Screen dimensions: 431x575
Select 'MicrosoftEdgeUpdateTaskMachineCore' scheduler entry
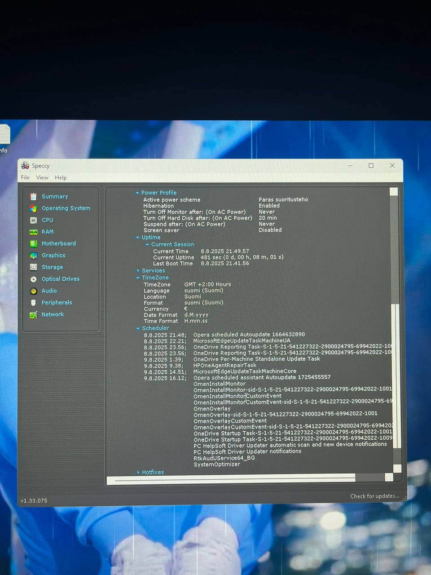[245, 372]
